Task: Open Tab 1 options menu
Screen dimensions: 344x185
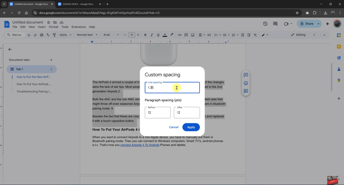Action: [51, 69]
